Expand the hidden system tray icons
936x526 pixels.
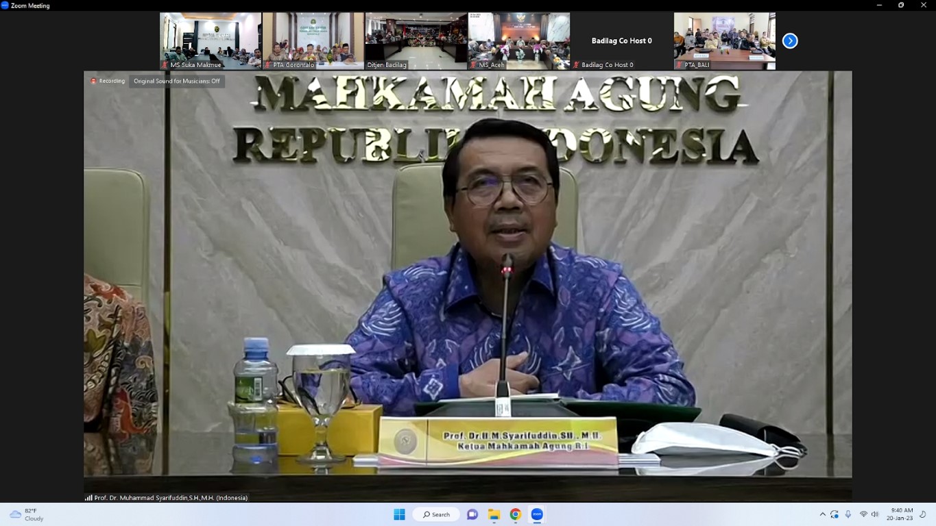[x=823, y=514]
